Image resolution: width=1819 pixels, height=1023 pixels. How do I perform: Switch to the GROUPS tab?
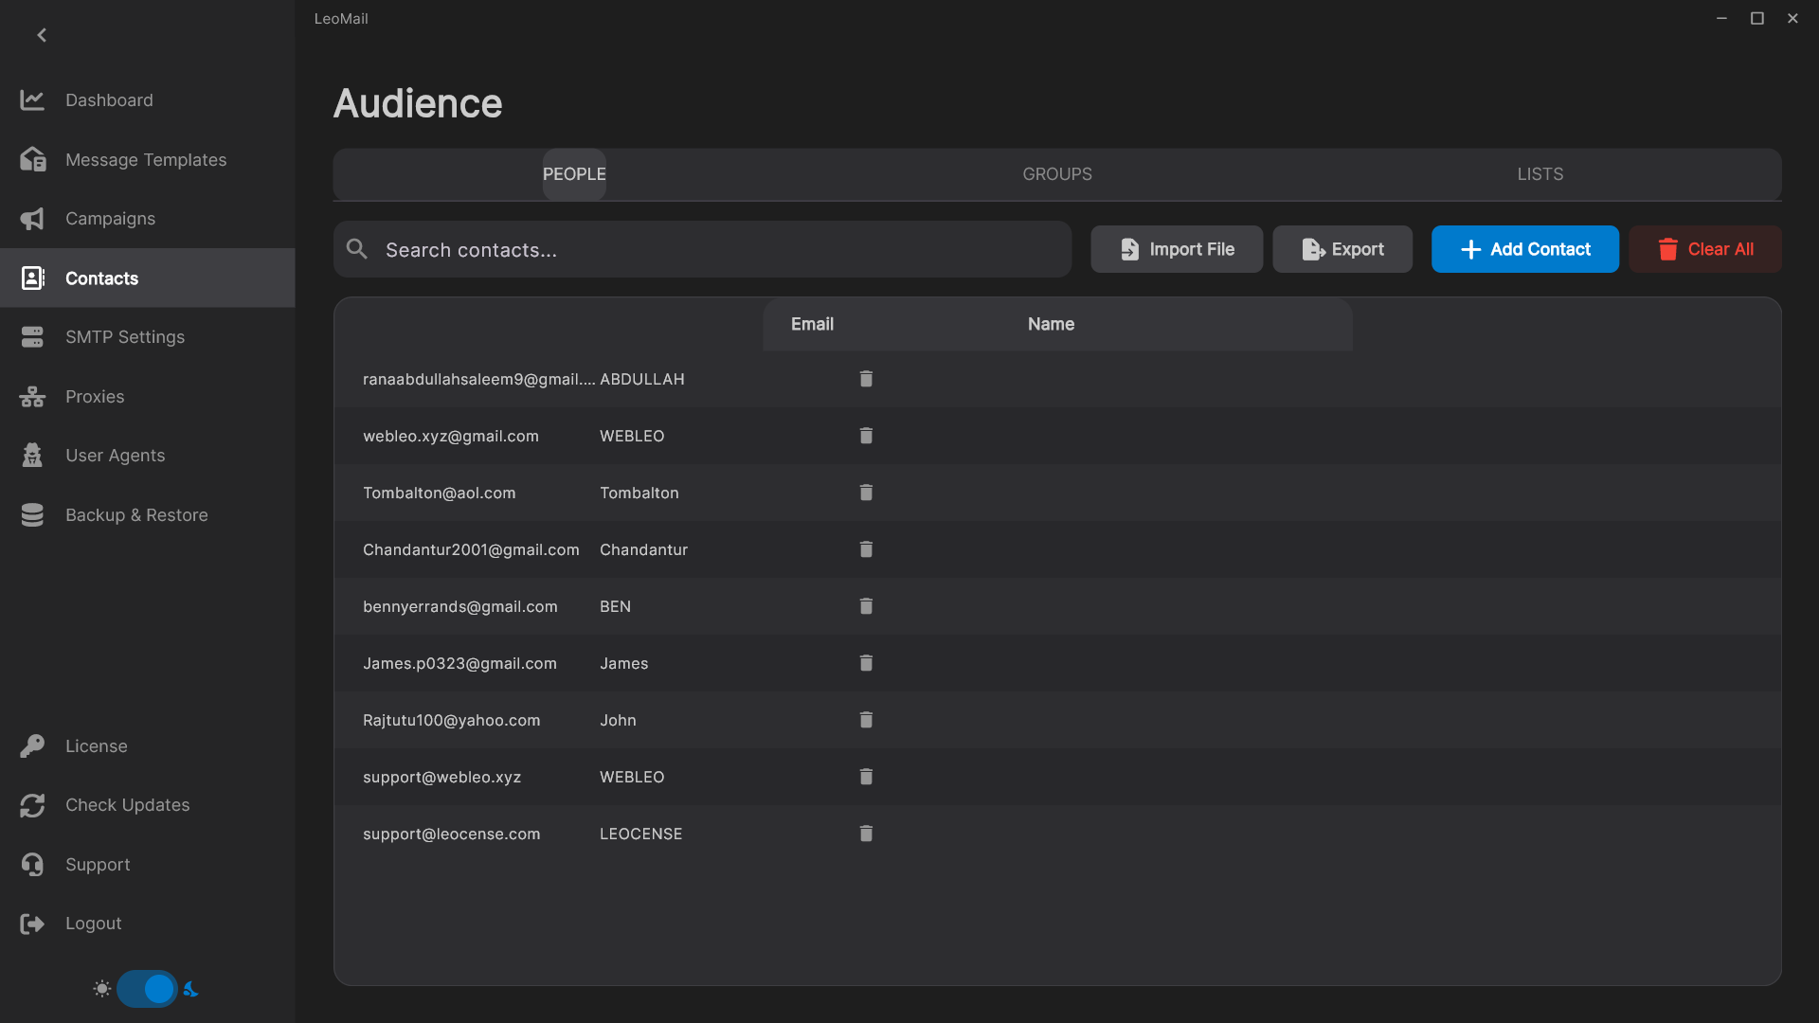[1057, 174]
